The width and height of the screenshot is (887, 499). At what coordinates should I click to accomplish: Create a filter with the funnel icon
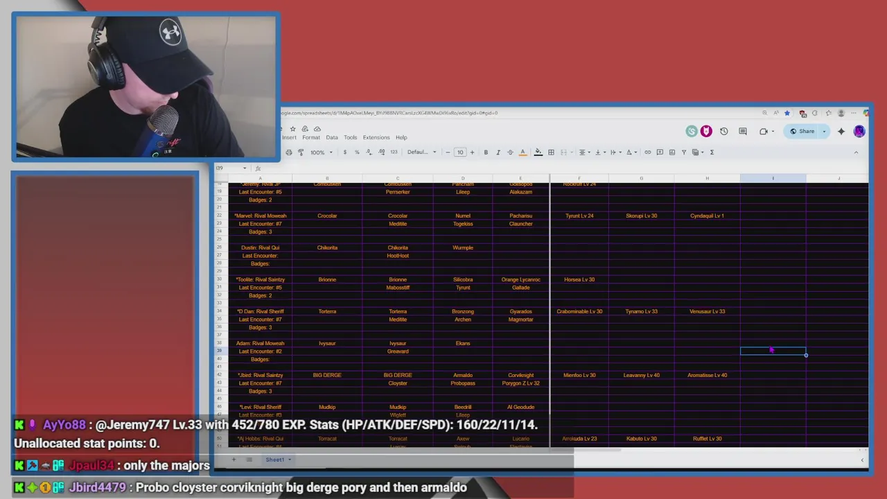[x=683, y=152]
